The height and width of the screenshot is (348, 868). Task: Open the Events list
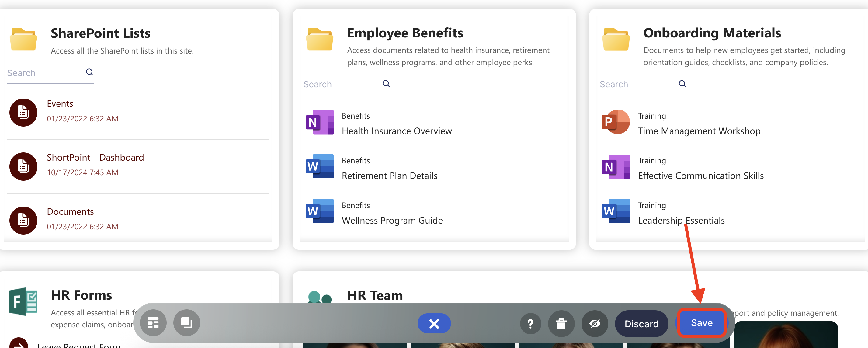(x=60, y=103)
